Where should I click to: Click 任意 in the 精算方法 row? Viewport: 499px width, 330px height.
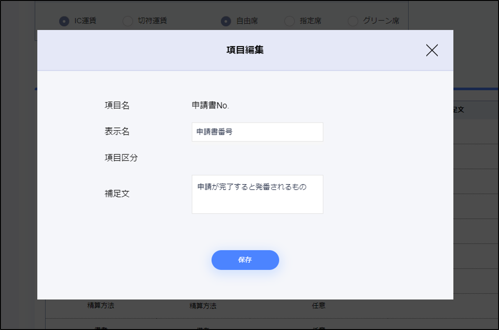[319, 306]
